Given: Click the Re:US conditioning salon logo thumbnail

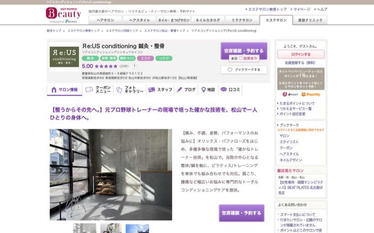Looking at the screenshot, I should 64,57.
